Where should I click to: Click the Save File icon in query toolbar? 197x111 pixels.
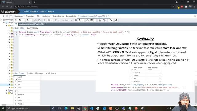click(x=20, y=20)
